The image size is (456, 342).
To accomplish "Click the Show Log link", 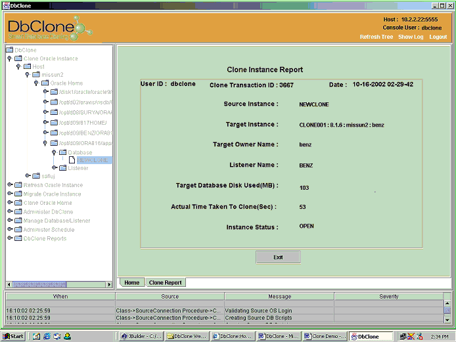I will [x=411, y=37].
